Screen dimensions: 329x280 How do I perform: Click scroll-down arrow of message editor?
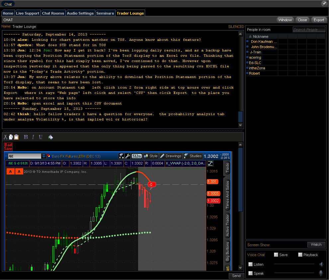(240, 268)
